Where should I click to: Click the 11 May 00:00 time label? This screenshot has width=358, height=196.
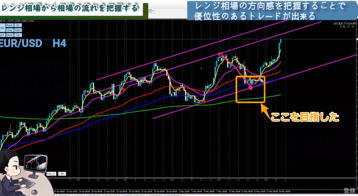coord(235,191)
